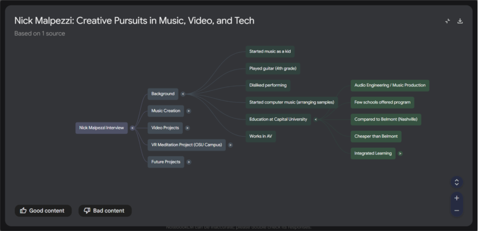The width and height of the screenshot is (479, 231).
Task: Expand the Video Projects node
Action: point(187,128)
